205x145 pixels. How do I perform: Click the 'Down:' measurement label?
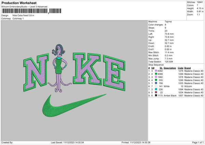click(x=151, y=43)
